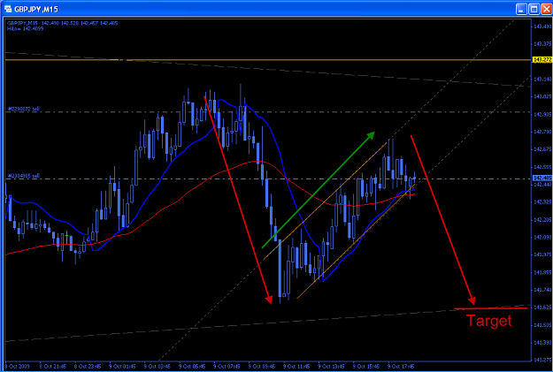Click the '8 Oct 2009' time axis label
The width and height of the screenshot is (553, 372).
click(18, 367)
